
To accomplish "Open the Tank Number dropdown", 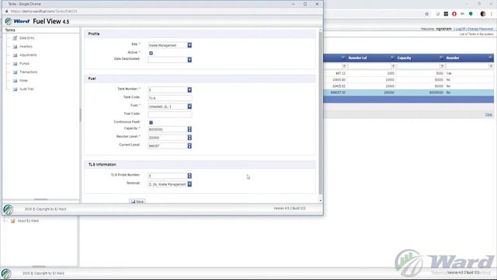I will (189, 90).
